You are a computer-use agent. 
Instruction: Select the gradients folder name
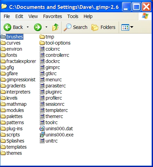point(16,86)
